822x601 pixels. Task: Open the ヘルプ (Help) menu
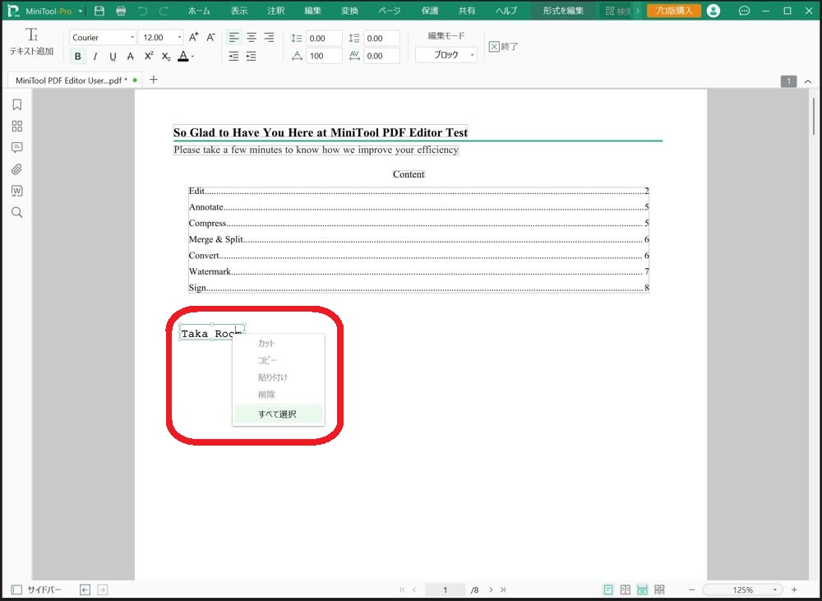(x=506, y=11)
